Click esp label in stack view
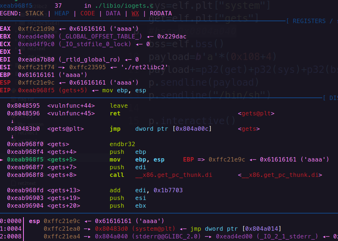 34,221
